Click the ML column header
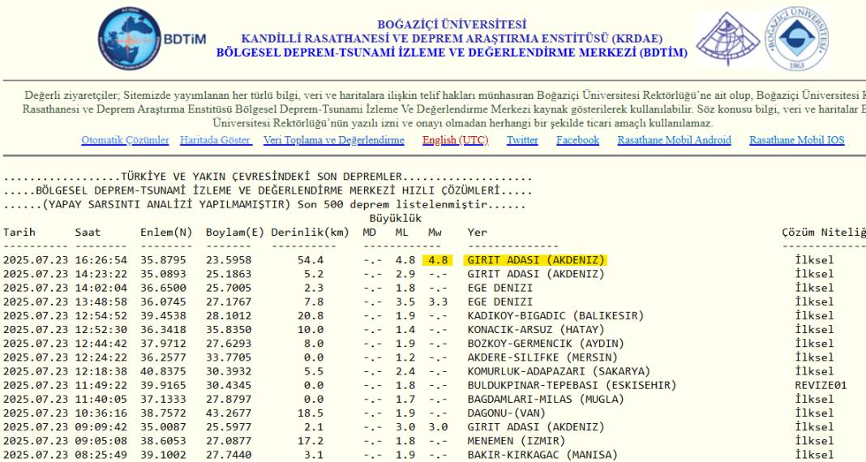Screen dimensions: 866x462 coord(401,233)
